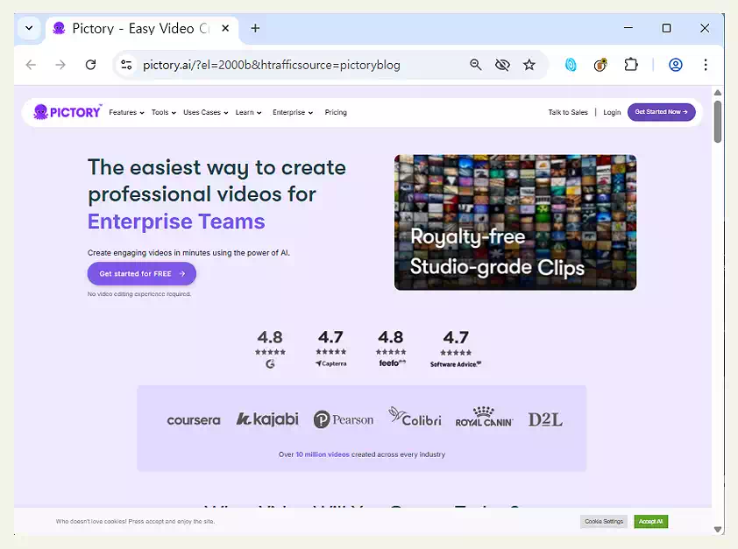Open the Chrome profile avatar icon
Image resolution: width=738 pixels, height=549 pixels.
[675, 65]
